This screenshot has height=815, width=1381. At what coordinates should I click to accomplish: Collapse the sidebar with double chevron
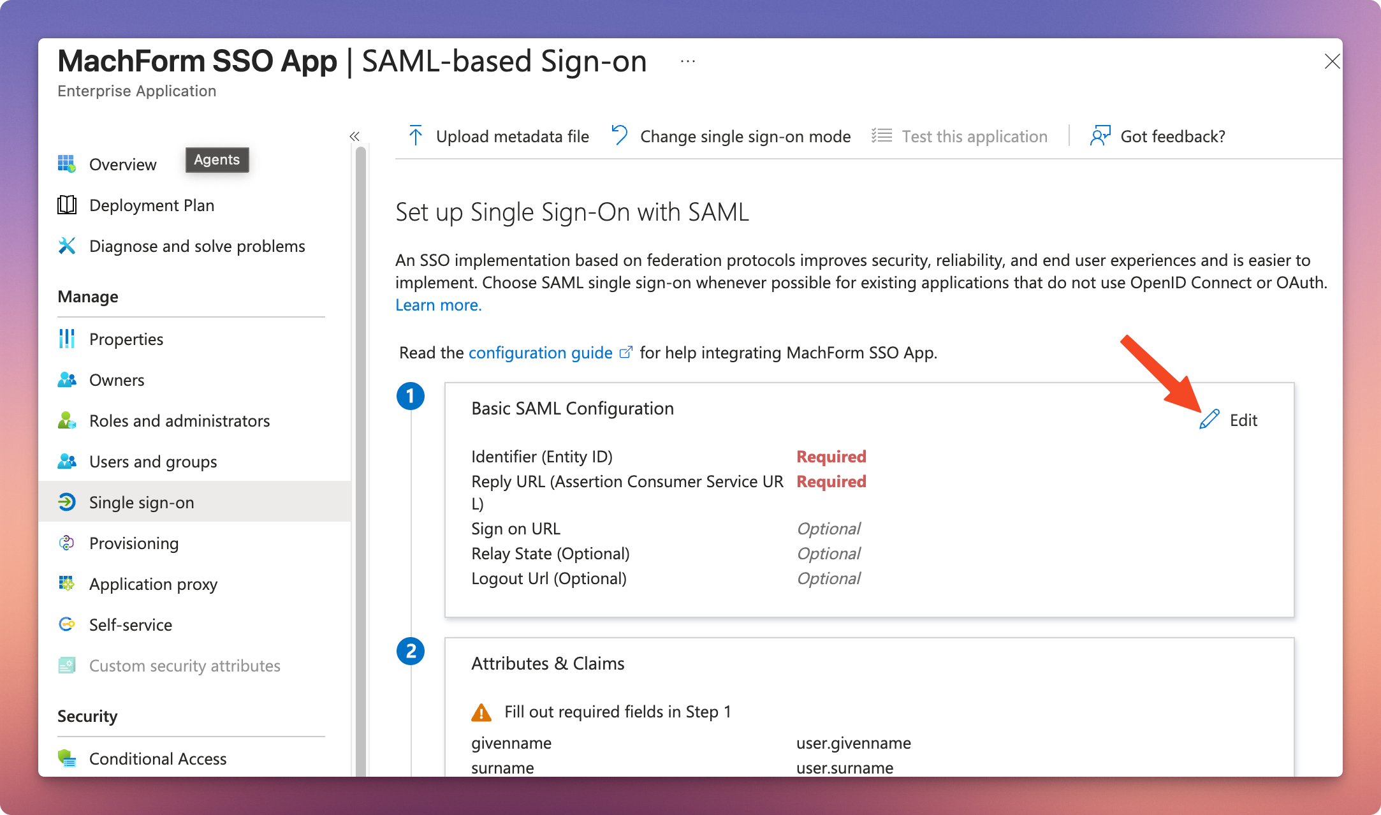354,136
